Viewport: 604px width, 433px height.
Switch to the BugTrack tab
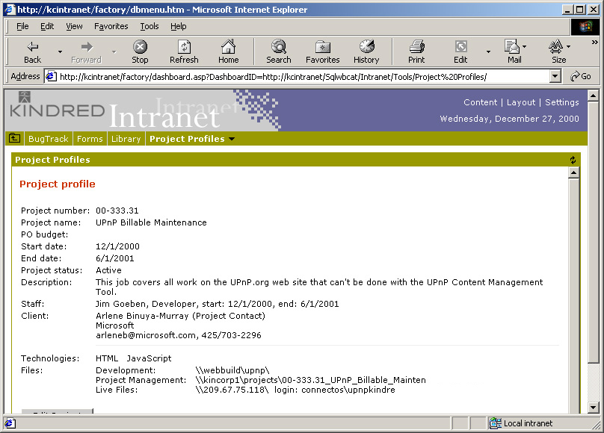(x=48, y=139)
